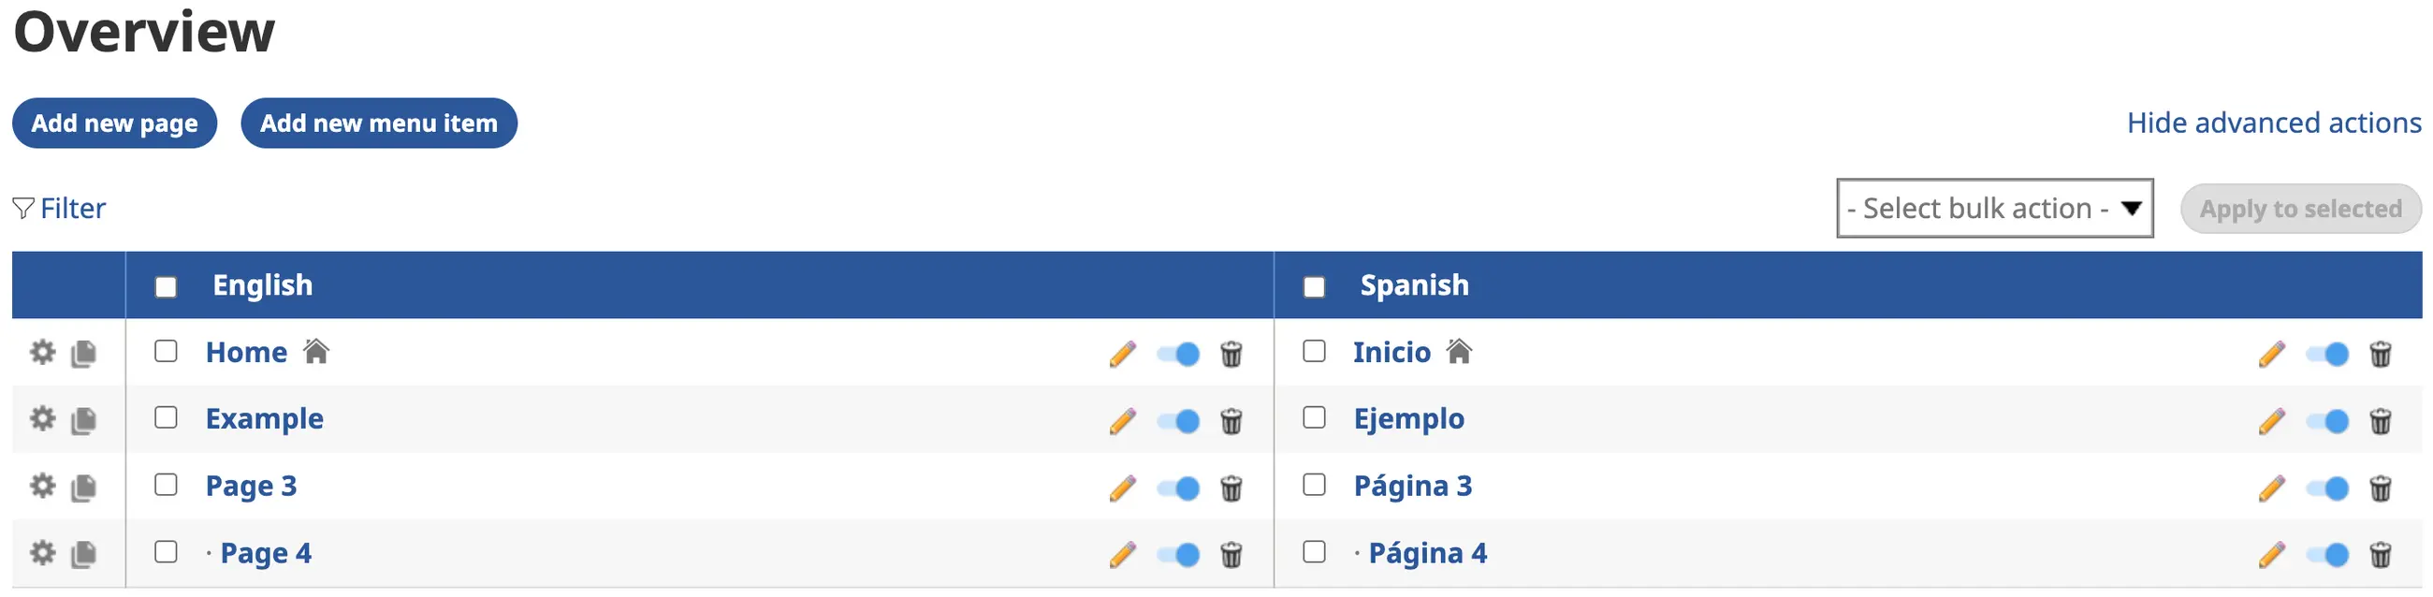Edit the Ejemplo page with the pencil icon
Image resolution: width=2433 pixels, height=597 pixels.
(x=2271, y=420)
